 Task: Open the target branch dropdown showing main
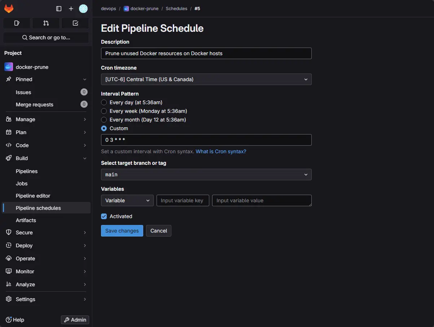click(206, 174)
